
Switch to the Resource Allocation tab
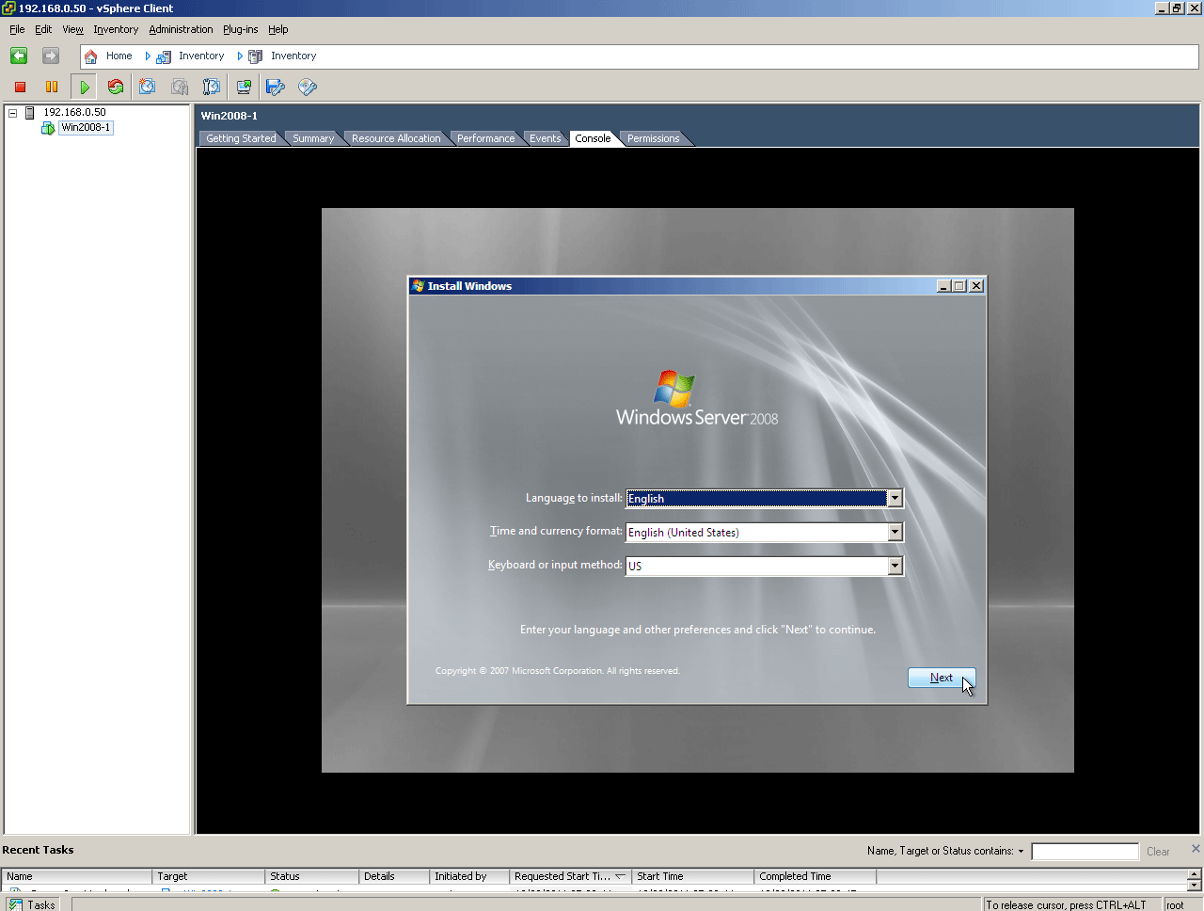396,138
